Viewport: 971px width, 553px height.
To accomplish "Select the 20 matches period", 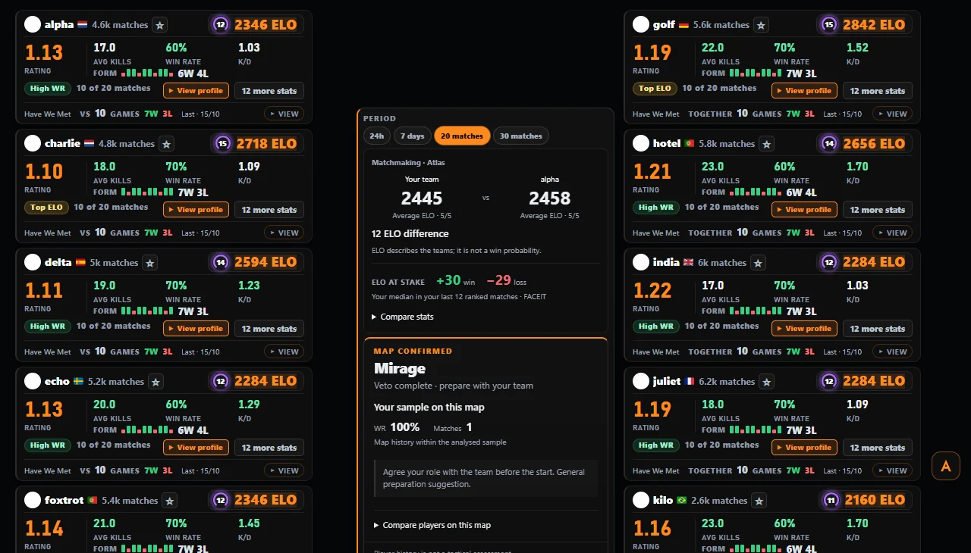I will click(462, 136).
